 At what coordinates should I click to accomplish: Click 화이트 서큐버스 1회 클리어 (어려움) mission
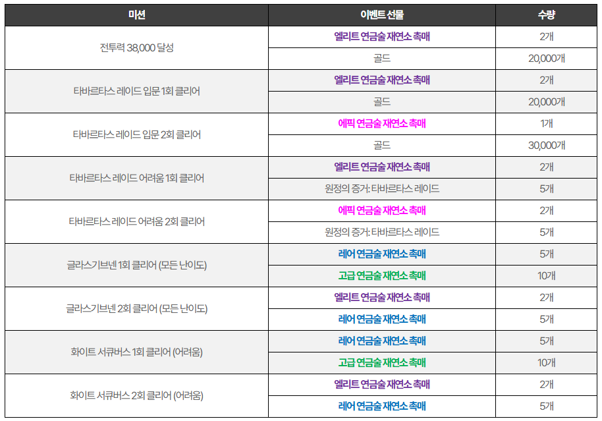click(136, 352)
